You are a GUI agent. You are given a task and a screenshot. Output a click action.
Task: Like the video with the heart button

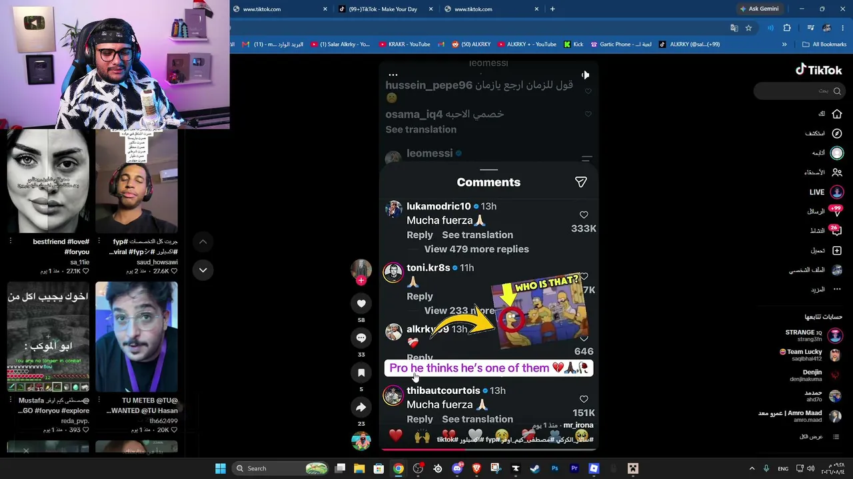(x=361, y=303)
